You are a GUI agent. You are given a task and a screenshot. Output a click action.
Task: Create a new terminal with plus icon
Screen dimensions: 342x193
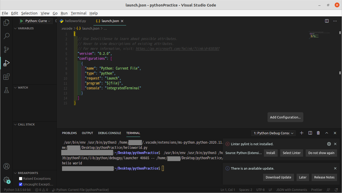[x=302, y=133]
